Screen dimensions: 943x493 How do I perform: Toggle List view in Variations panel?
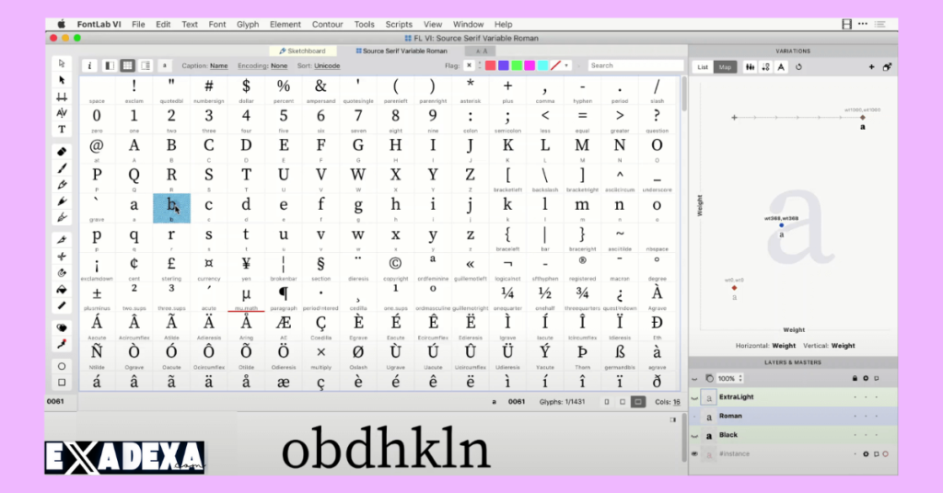tap(703, 67)
